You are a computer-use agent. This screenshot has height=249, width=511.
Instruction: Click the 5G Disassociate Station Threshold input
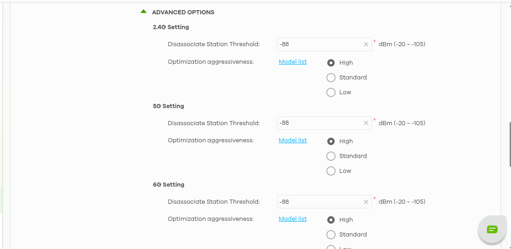[319, 123]
